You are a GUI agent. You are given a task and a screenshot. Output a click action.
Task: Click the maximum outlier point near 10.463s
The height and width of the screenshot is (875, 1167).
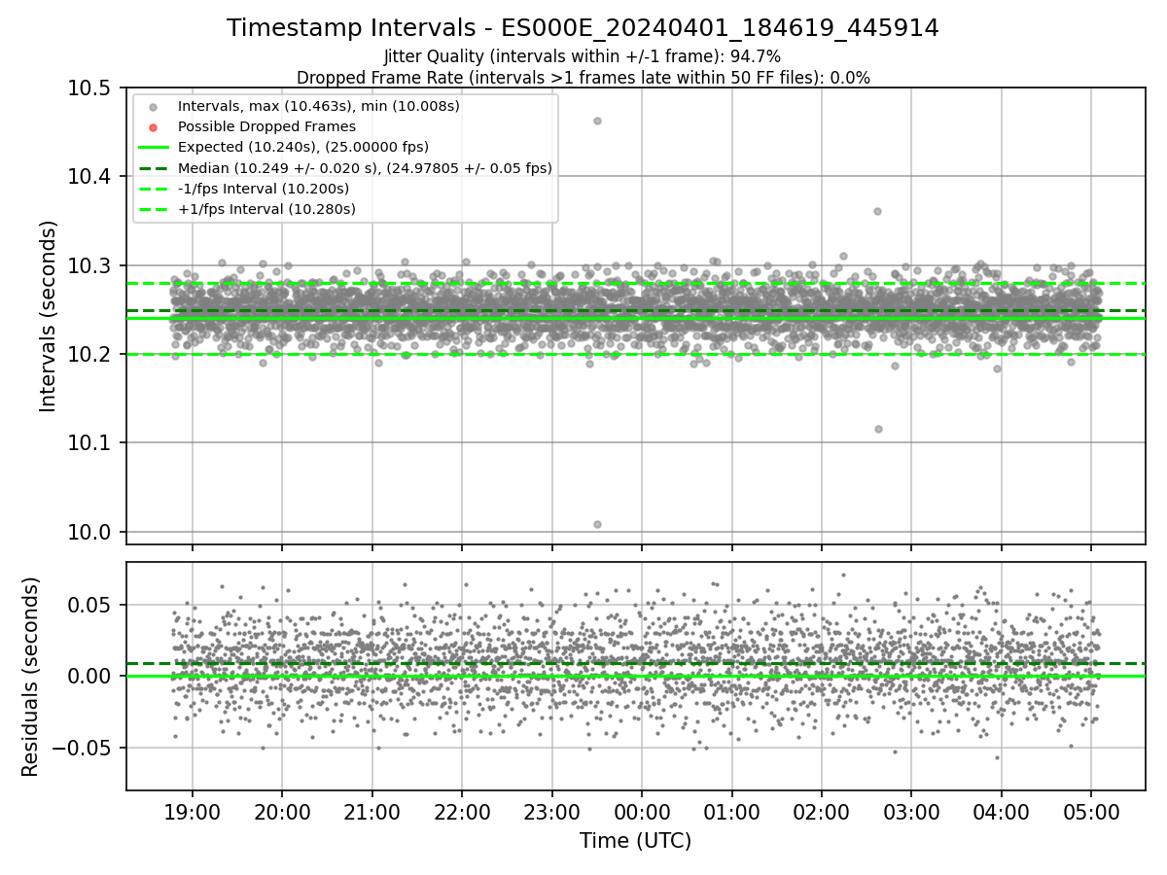(597, 121)
